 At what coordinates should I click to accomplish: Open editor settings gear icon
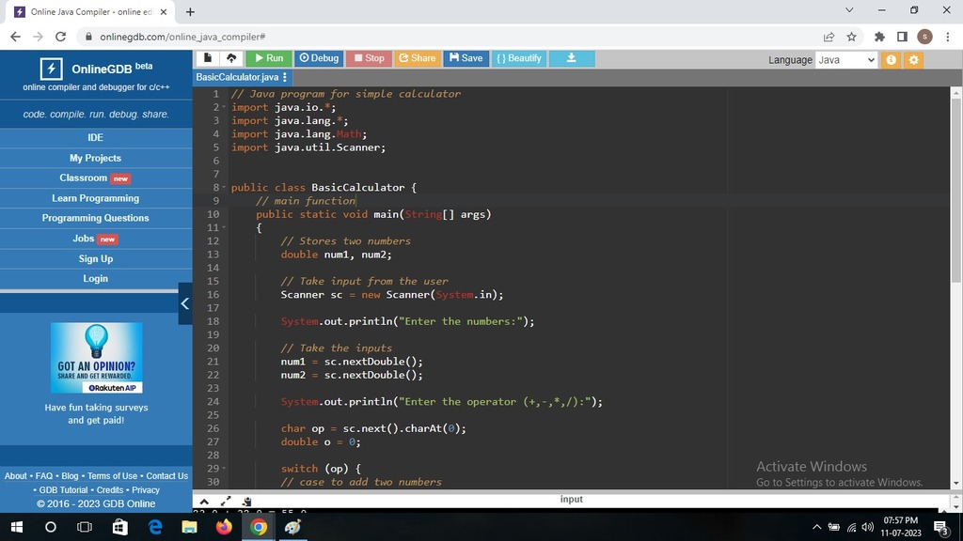[913, 60]
